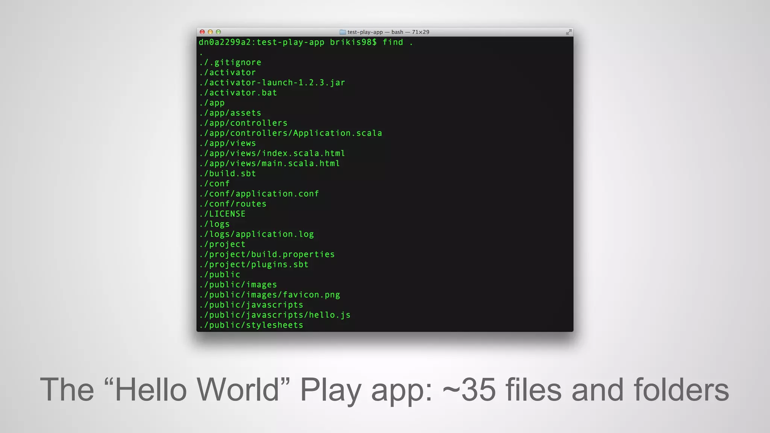Click the ./conf/application.conf line
Screen dimensions: 770x433
point(259,194)
